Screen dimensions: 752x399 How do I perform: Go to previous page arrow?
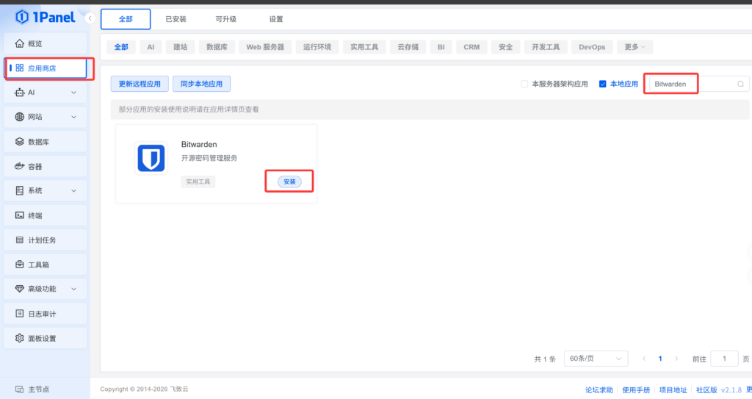click(x=644, y=359)
